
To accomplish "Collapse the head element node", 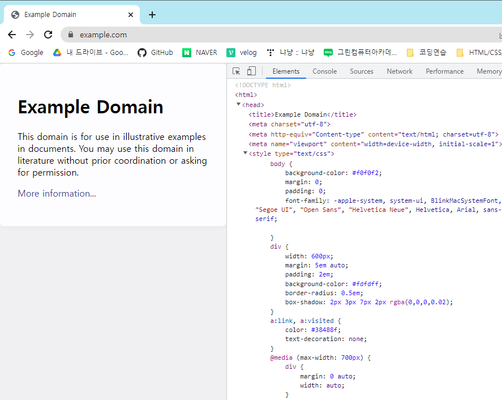I will 238,104.
